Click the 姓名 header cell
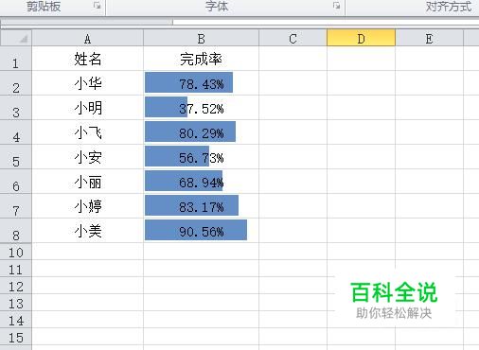 (x=88, y=59)
